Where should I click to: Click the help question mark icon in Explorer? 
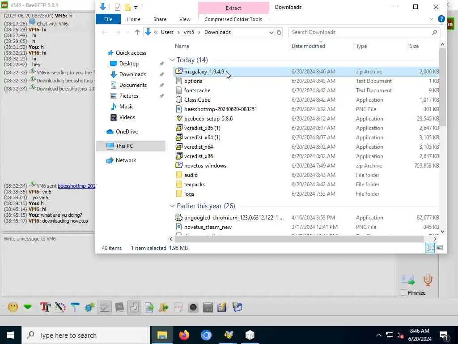pos(441,19)
